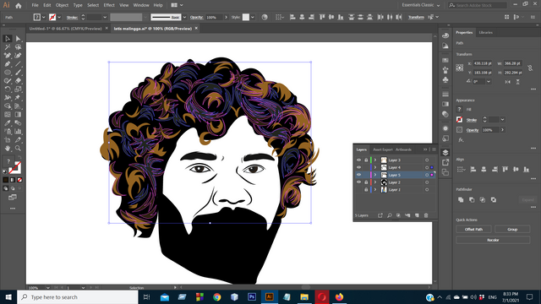The image size is (541, 304).
Task: Open Stroke weight dropdown in Properties panel
Action: 502,120
